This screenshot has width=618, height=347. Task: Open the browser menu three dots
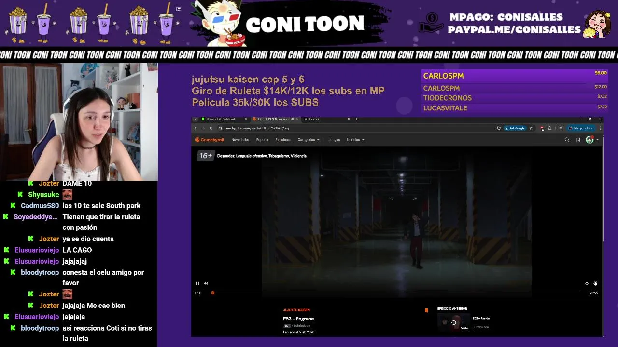[x=600, y=128]
